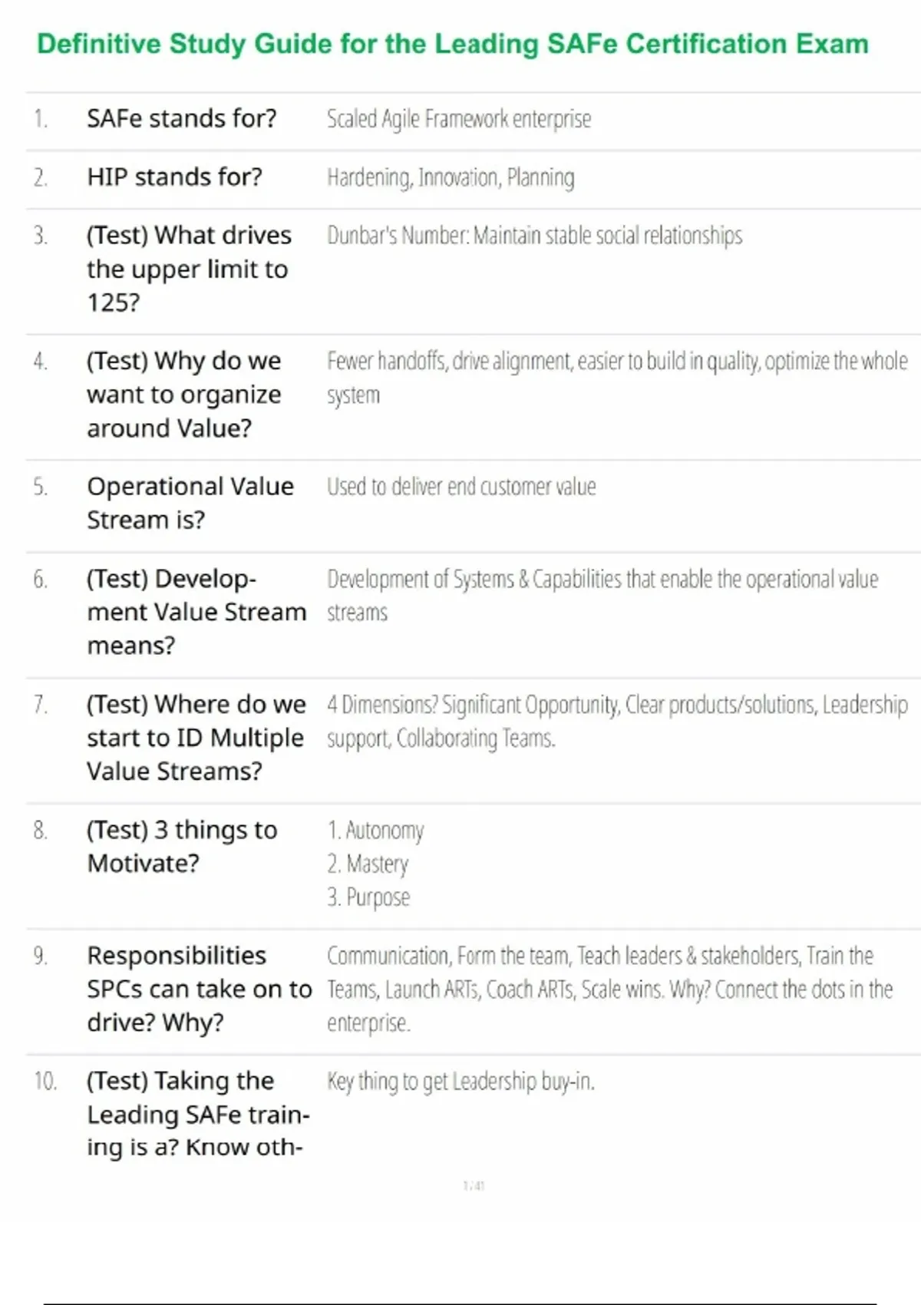921x1305 pixels.
Task: Click the Multiple Value Streams question
Action: 196,737
